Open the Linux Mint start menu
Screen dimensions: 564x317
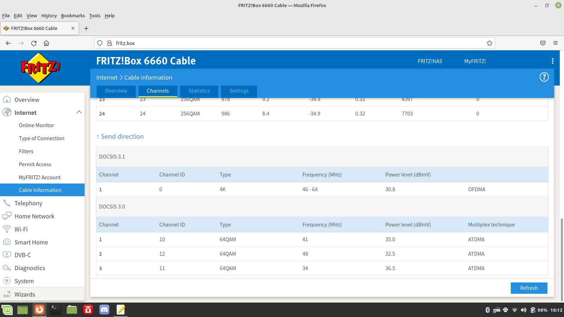click(x=7, y=310)
